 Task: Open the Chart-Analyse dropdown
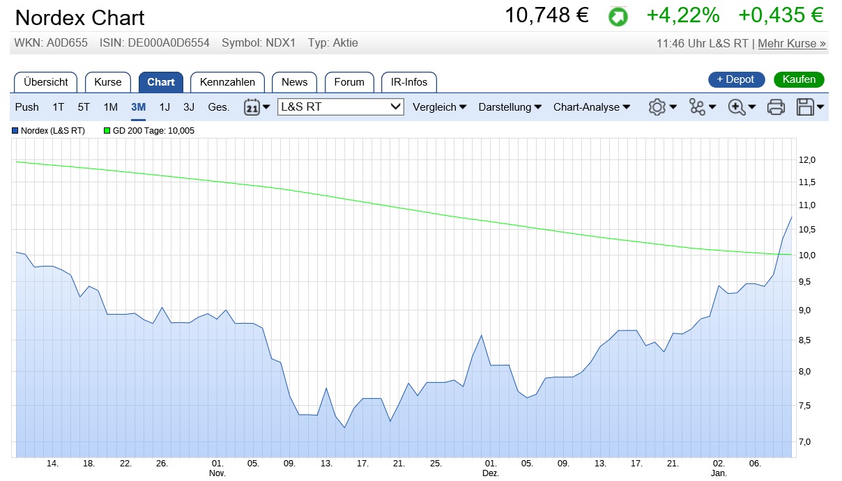click(592, 107)
